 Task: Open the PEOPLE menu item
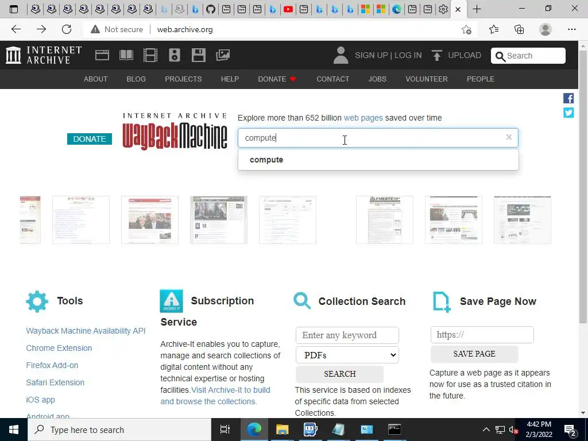pos(481,79)
